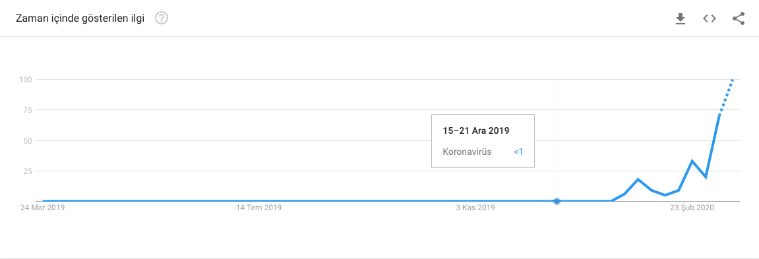Click the 14 Tem 2019 axis label
Screen dimensions: 759x259
(x=259, y=208)
